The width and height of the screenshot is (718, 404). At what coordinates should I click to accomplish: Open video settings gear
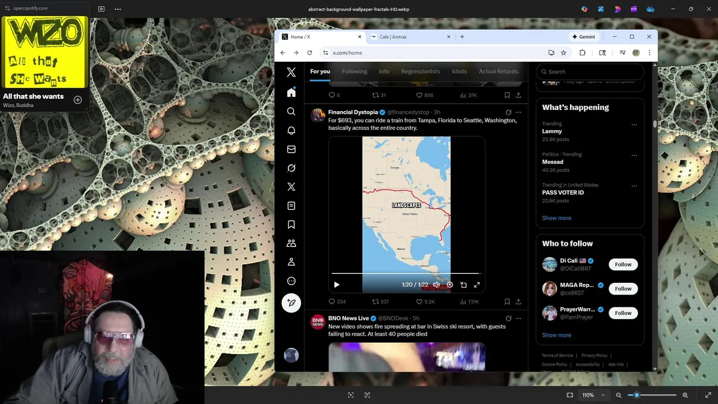(450, 285)
